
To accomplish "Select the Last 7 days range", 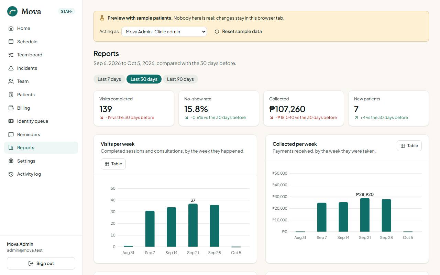I will pos(109,79).
